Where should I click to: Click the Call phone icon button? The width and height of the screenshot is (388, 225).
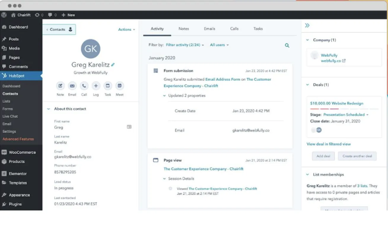[x=84, y=86]
